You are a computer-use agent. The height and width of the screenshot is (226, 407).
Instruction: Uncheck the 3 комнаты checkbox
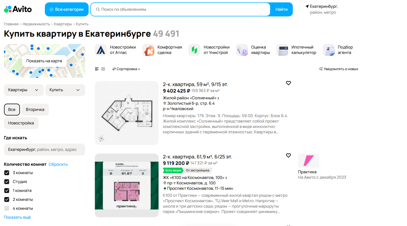point(7,173)
